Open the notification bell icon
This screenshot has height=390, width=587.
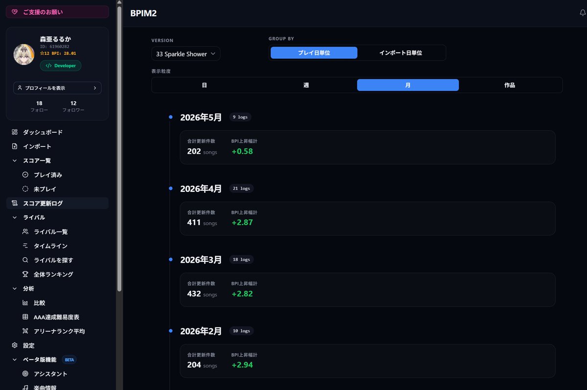click(583, 13)
